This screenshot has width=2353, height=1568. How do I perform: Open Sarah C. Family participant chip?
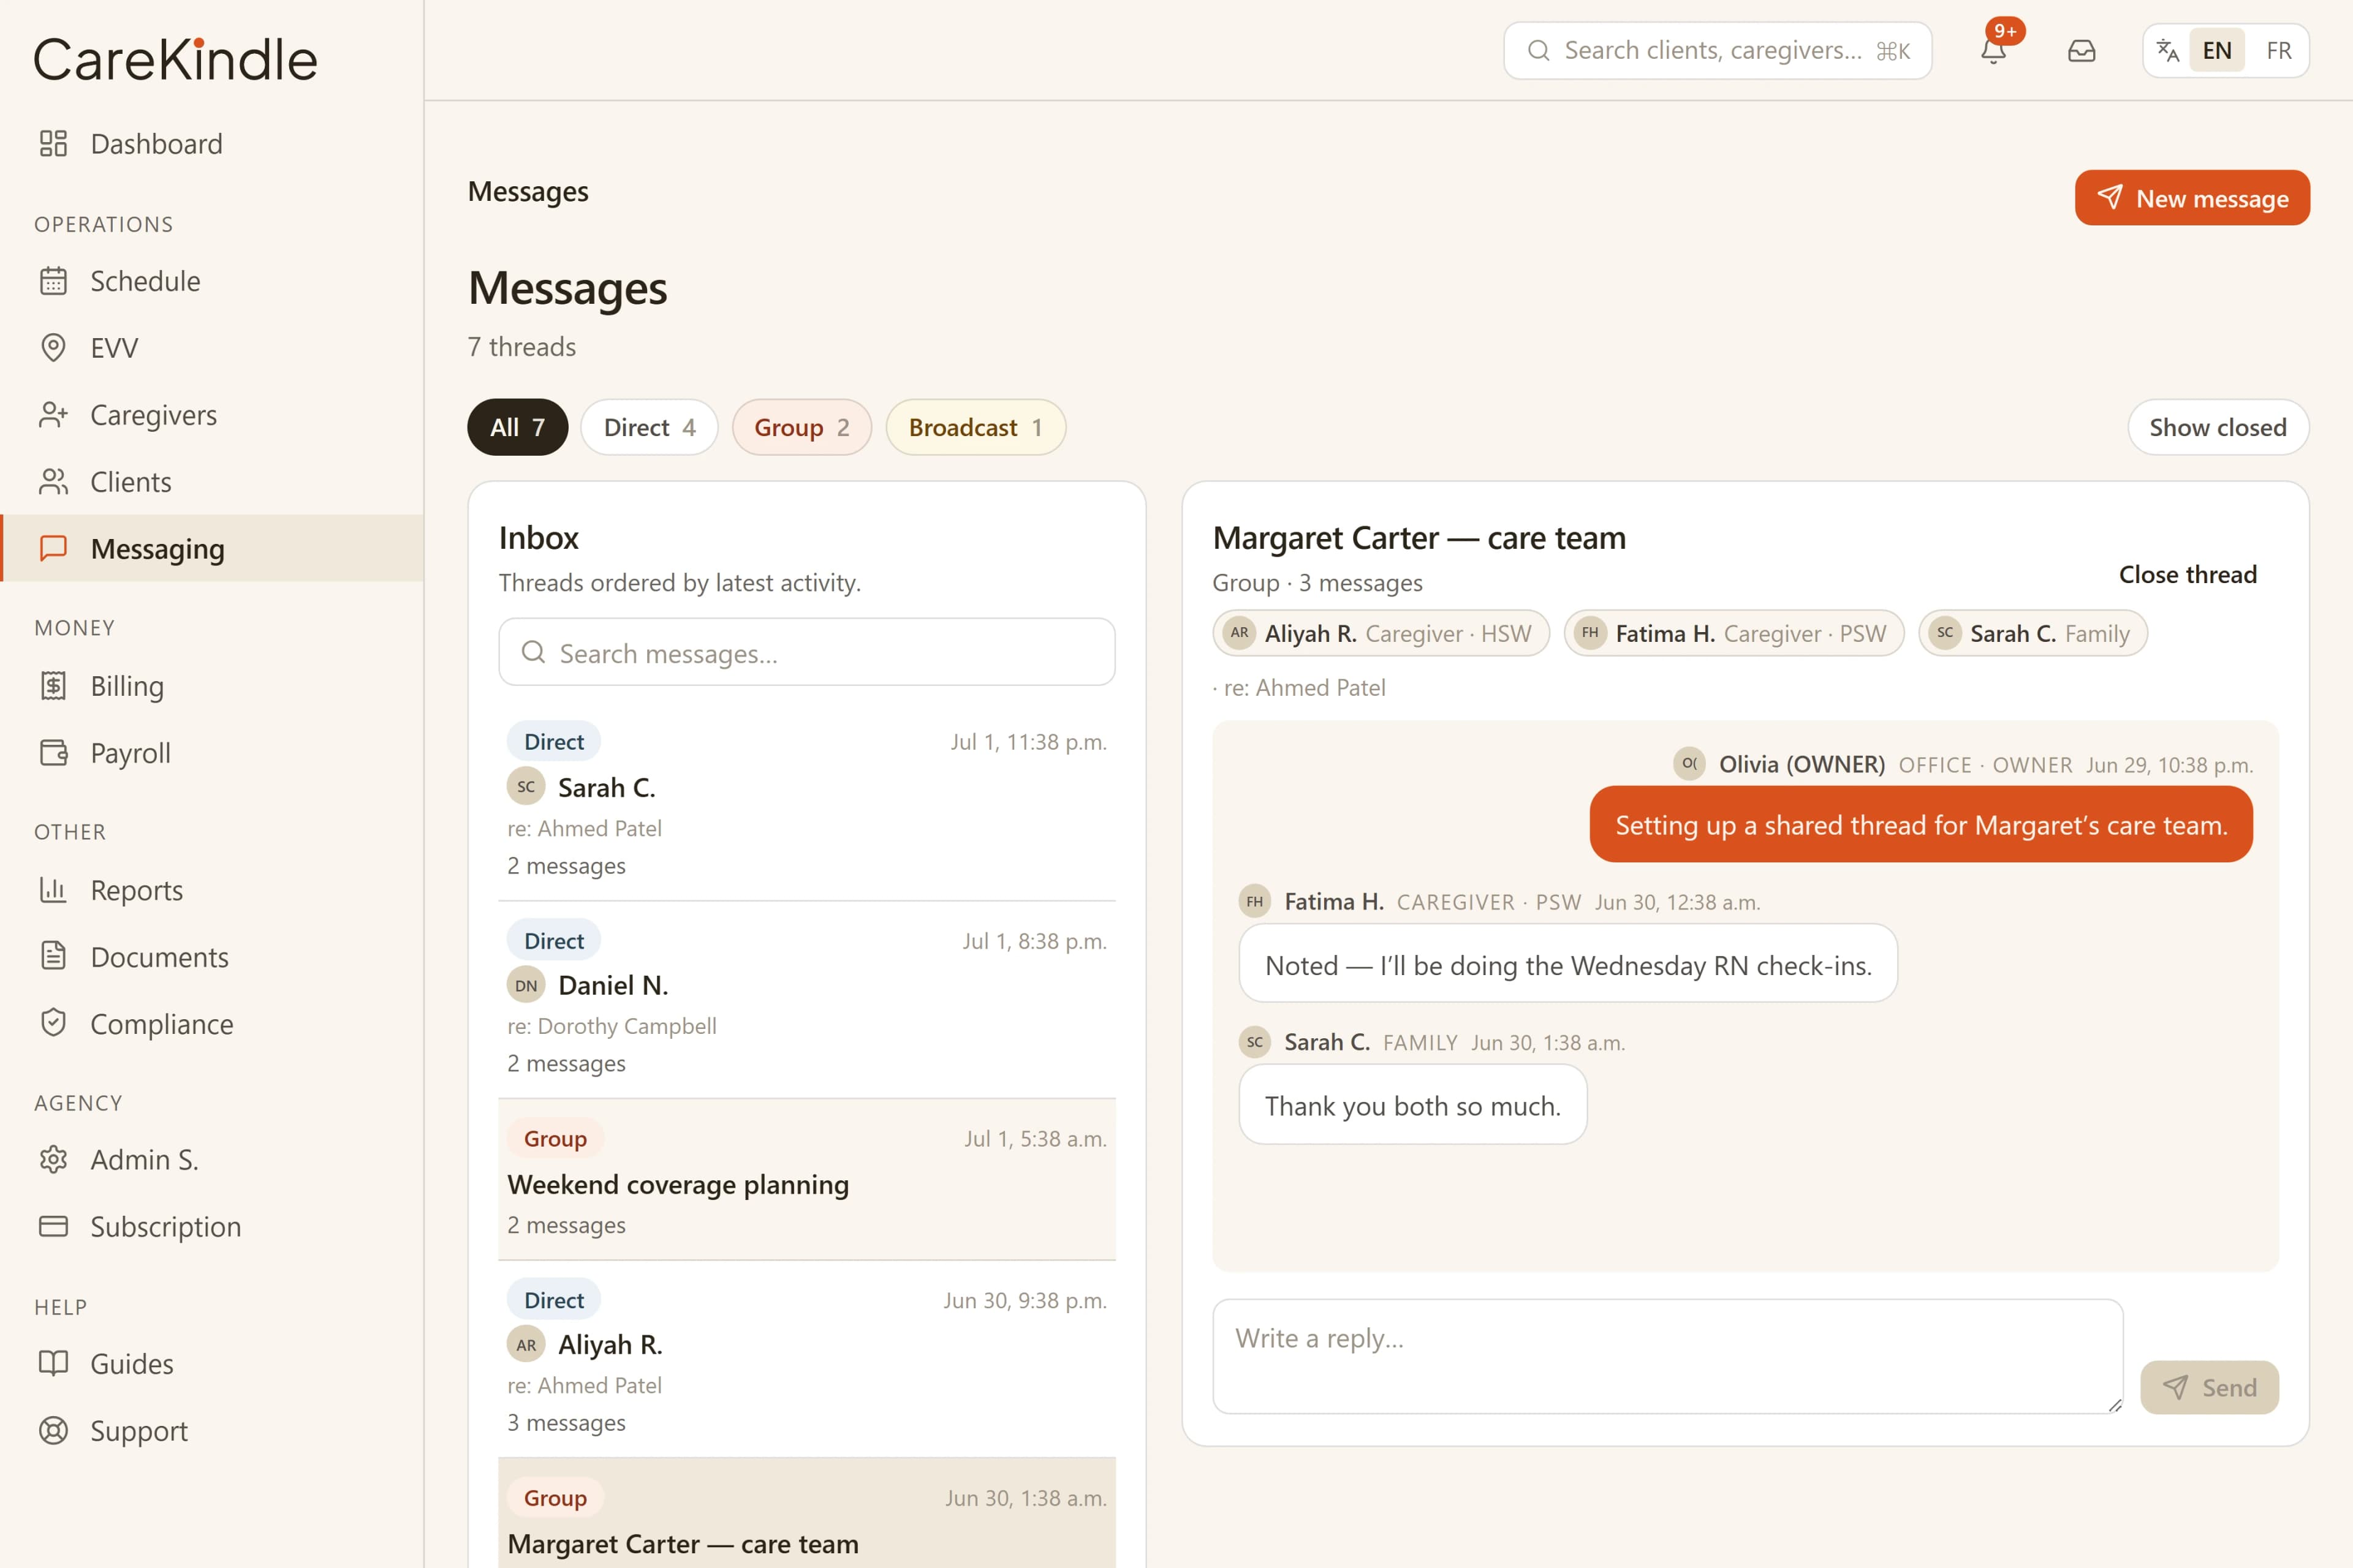coord(2033,633)
